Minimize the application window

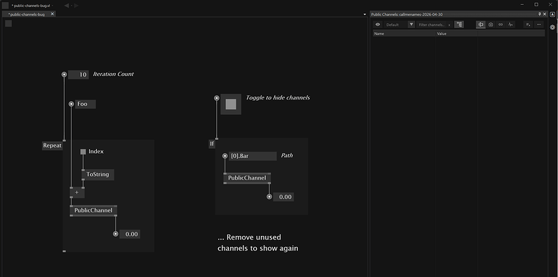(x=522, y=5)
